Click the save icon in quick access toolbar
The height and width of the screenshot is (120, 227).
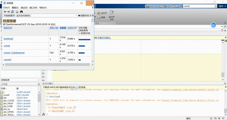[148, 6]
